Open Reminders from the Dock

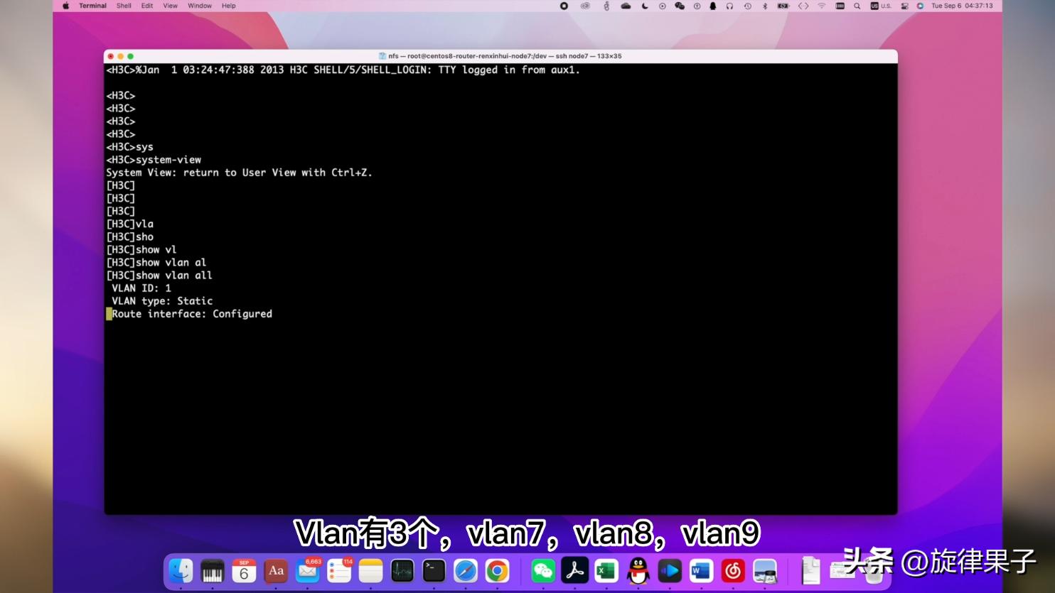tap(339, 570)
